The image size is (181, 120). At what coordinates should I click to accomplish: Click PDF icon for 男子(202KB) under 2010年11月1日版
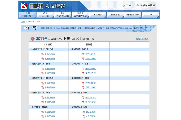point(83,69)
